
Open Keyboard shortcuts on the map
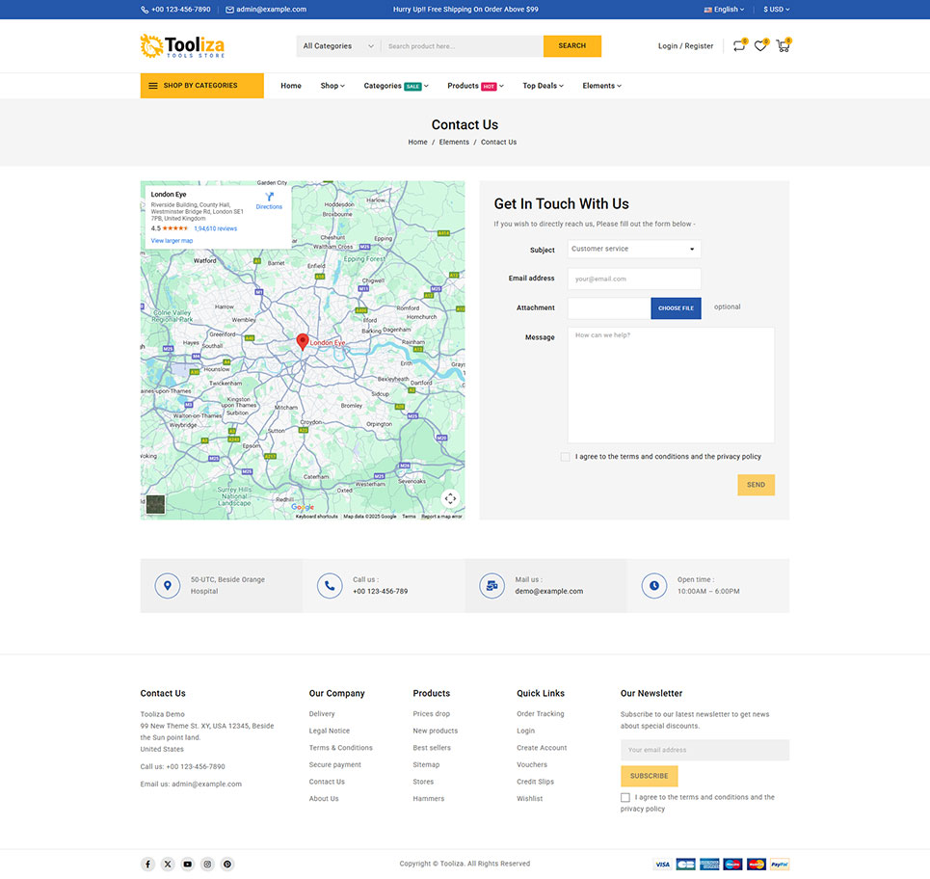[x=317, y=517]
